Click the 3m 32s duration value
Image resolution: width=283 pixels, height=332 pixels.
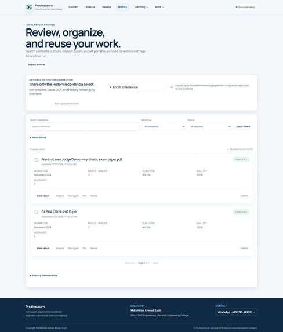(146, 175)
